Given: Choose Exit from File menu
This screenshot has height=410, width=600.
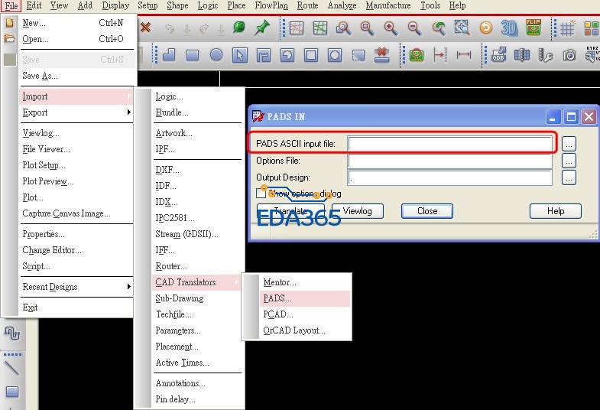Looking at the screenshot, I should [31, 307].
